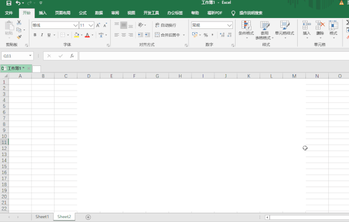Viewport: 349px width, 222px height.
Task: Open the 文件 menu
Action: [x=9, y=13]
